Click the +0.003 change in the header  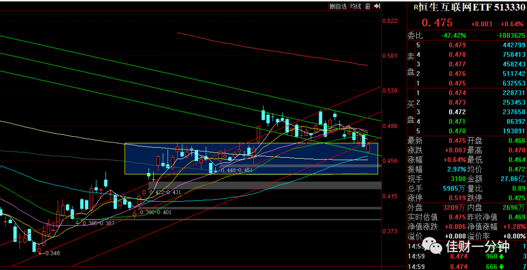(482, 24)
